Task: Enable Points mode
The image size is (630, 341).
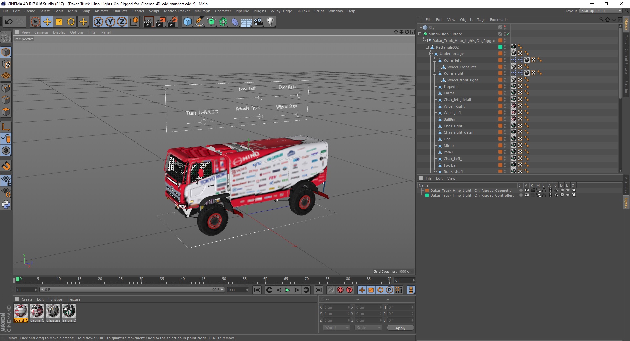Action: coord(6,88)
